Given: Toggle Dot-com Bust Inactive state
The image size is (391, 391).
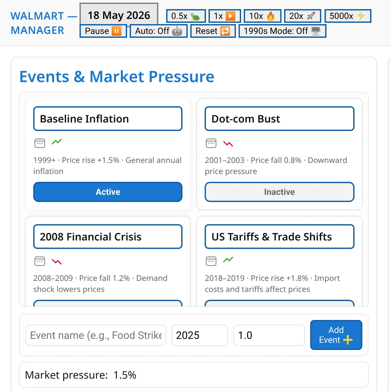Looking at the screenshot, I should [280, 192].
